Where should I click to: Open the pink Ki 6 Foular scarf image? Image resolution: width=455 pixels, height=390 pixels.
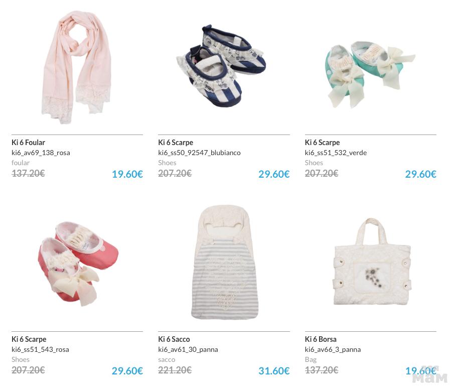click(x=77, y=67)
